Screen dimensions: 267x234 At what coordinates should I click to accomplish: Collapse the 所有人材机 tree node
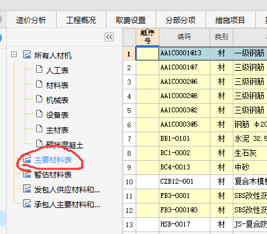[14, 55]
